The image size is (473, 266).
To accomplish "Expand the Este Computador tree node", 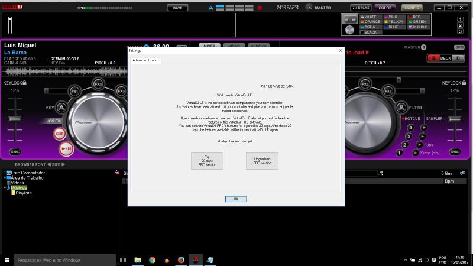I will pos(5,173).
